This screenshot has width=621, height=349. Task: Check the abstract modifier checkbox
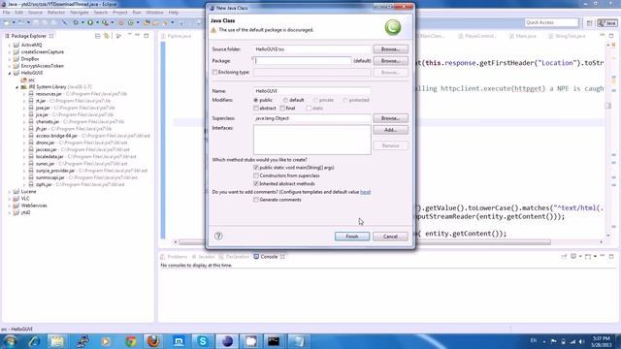pyautogui.click(x=256, y=108)
